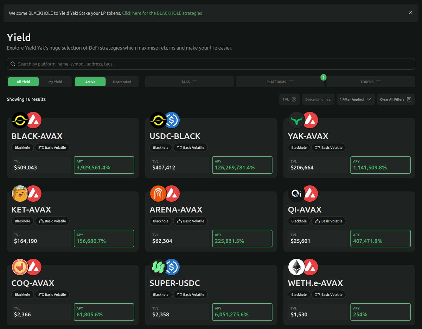Click the magnifier search icon
The width and height of the screenshot is (422, 329).
(x=13, y=64)
